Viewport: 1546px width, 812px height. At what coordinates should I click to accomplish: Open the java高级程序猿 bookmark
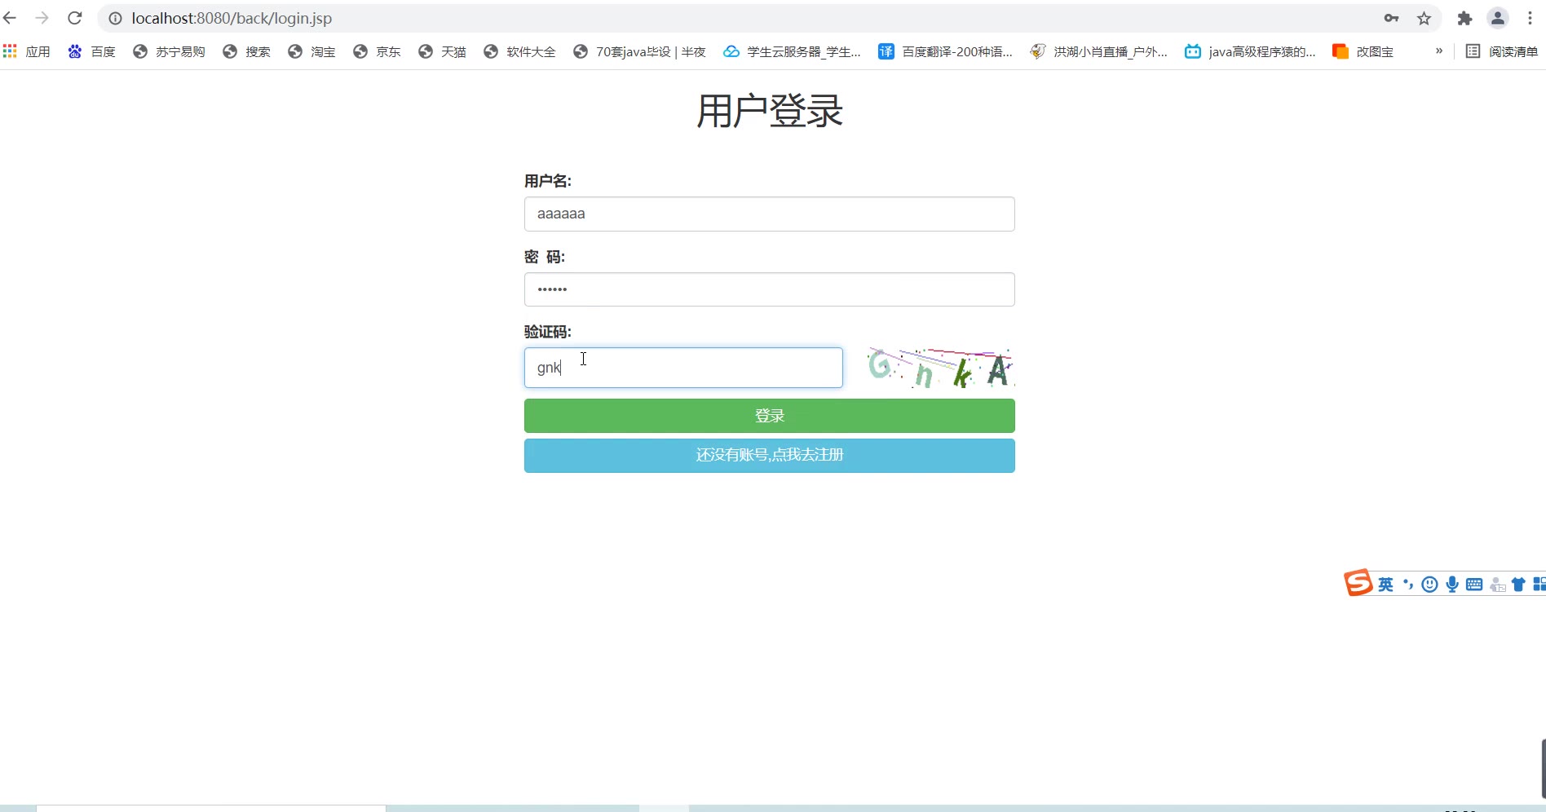1250,51
